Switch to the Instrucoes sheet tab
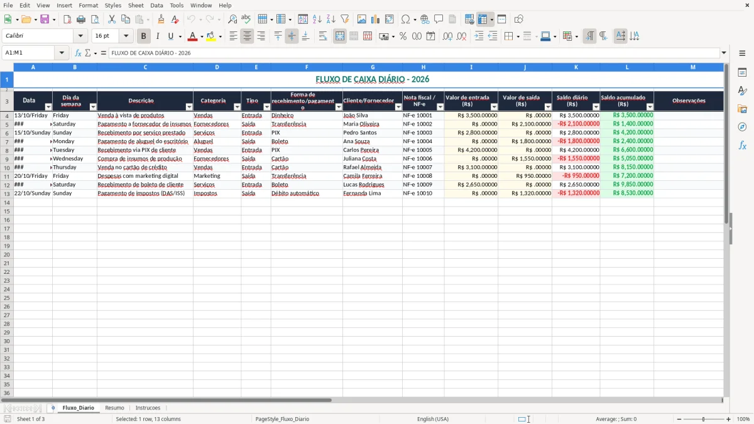754x424 pixels. [148, 408]
